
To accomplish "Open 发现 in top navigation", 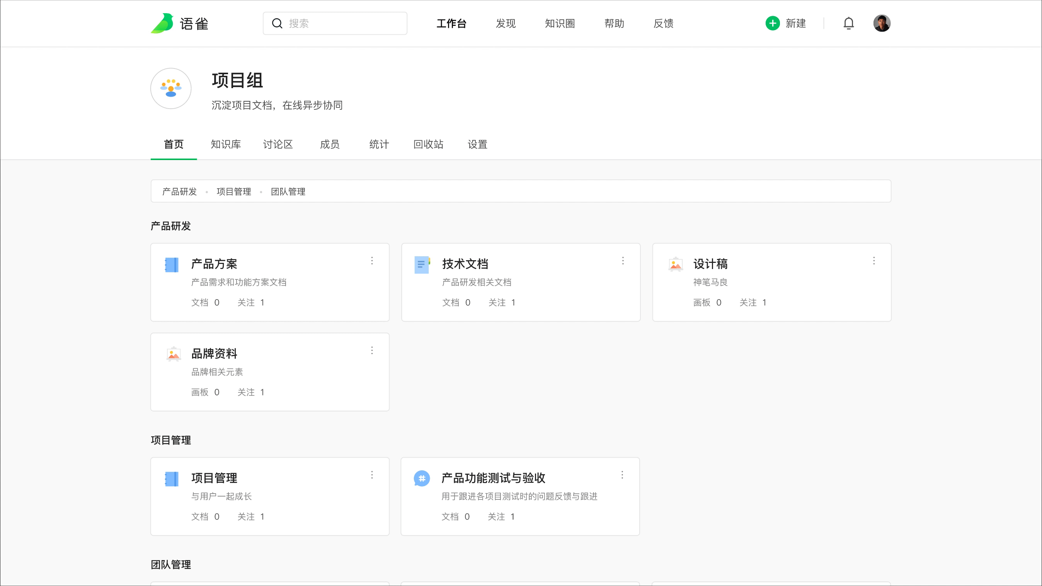I will coord(505,24).
